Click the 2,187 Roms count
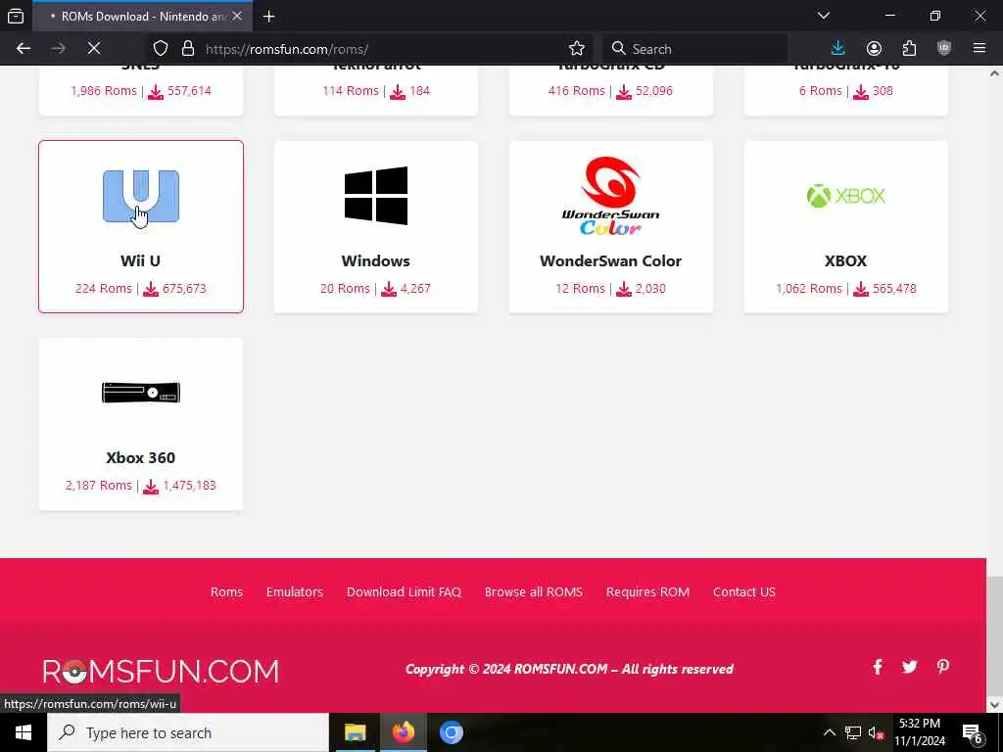This screenshot has width=1003, height=752. point(99,486)
